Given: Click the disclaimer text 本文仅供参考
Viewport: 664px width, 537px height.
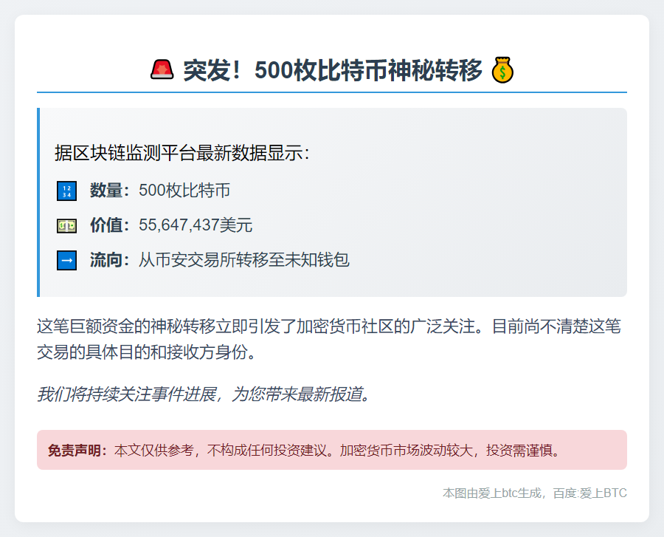Looking at the screenshot, I should (336, 450).
